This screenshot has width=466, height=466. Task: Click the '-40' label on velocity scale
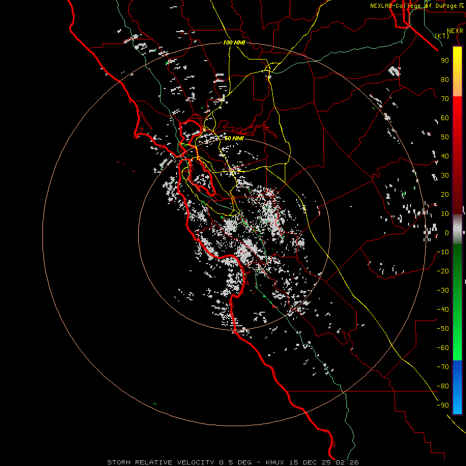pos(443,310)
